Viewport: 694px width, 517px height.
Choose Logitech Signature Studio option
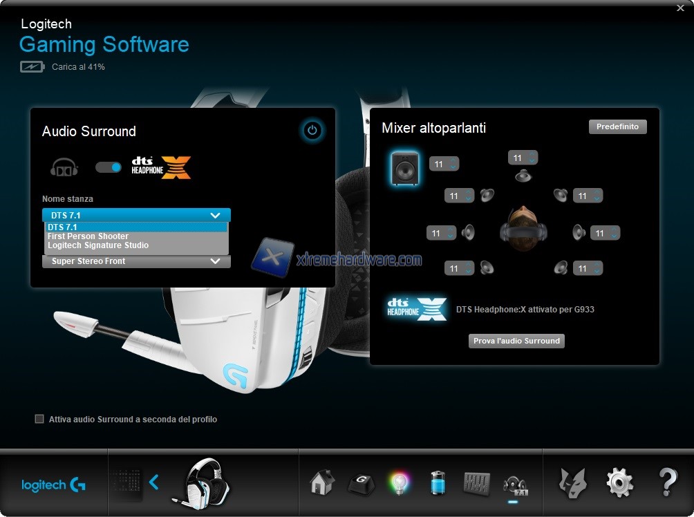point(97,245)
